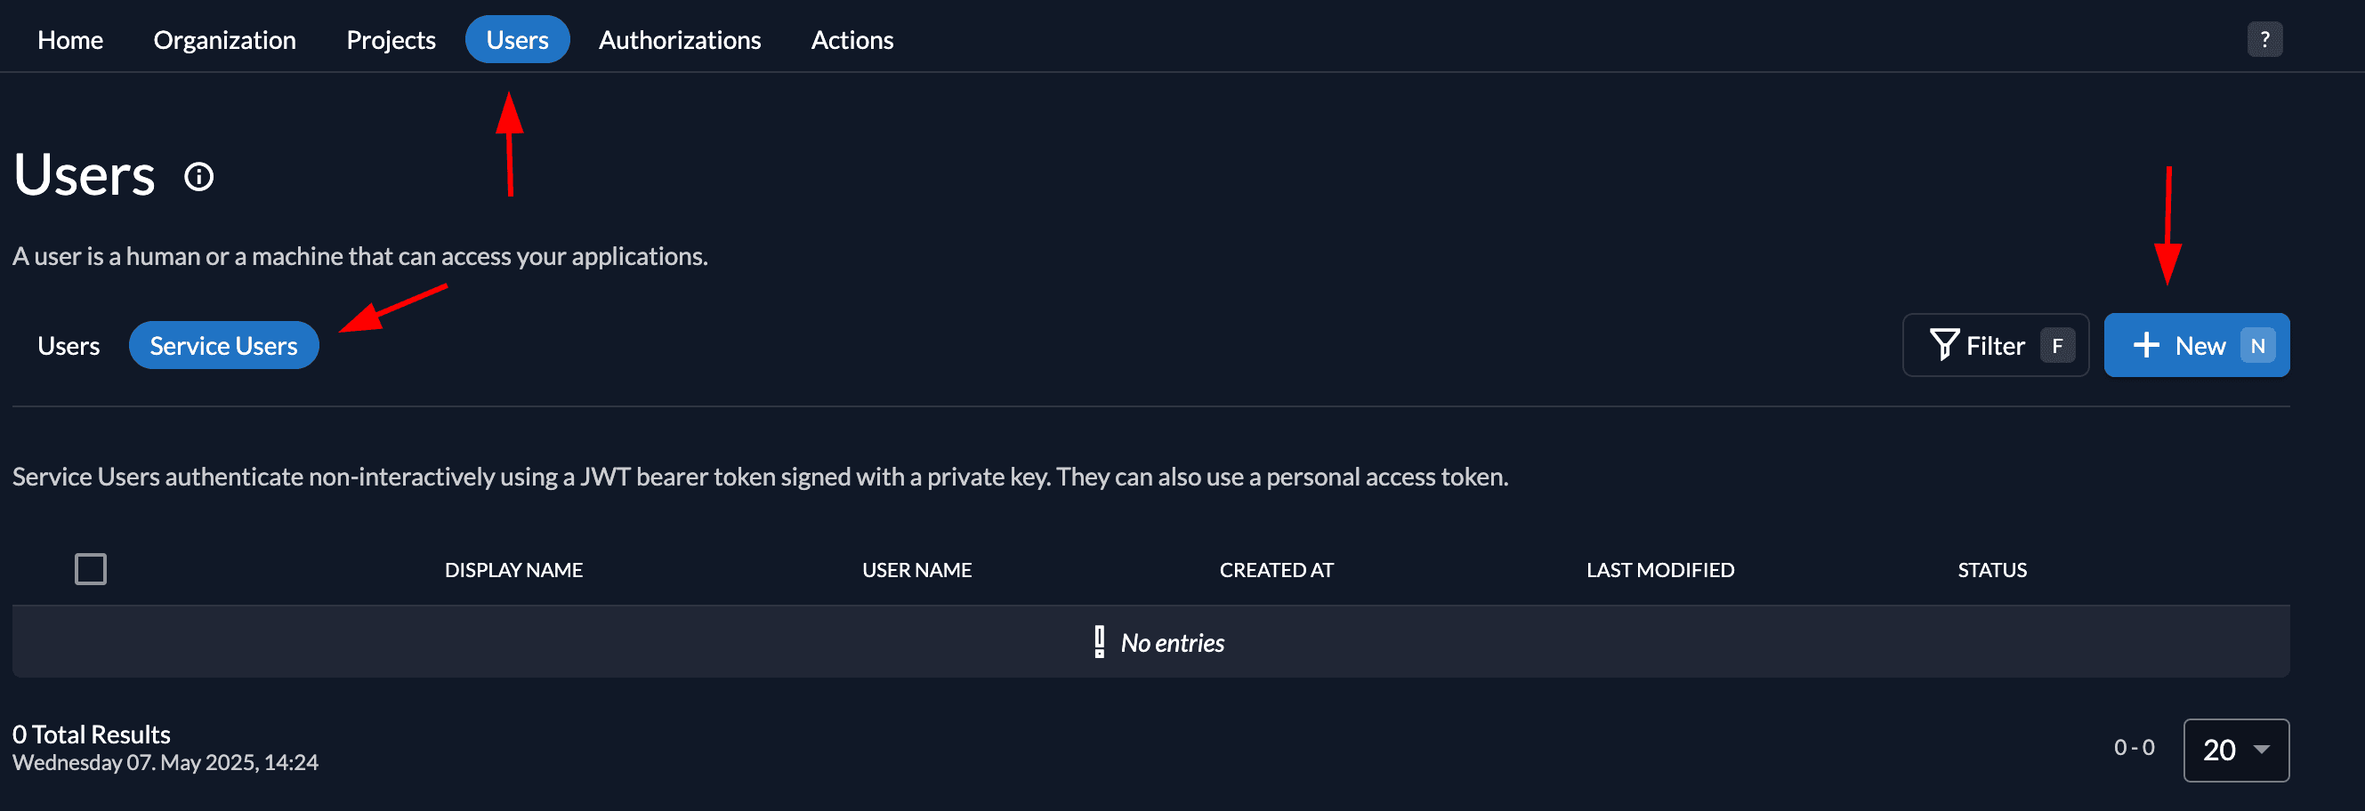Select the Users tab in top navigation

[x=517, y=40]
